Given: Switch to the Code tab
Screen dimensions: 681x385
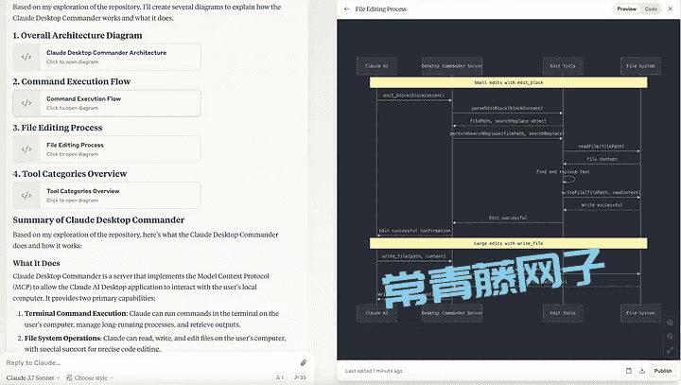Looking at the screenshot, I should pyautogui.click(x=651, y=9).
